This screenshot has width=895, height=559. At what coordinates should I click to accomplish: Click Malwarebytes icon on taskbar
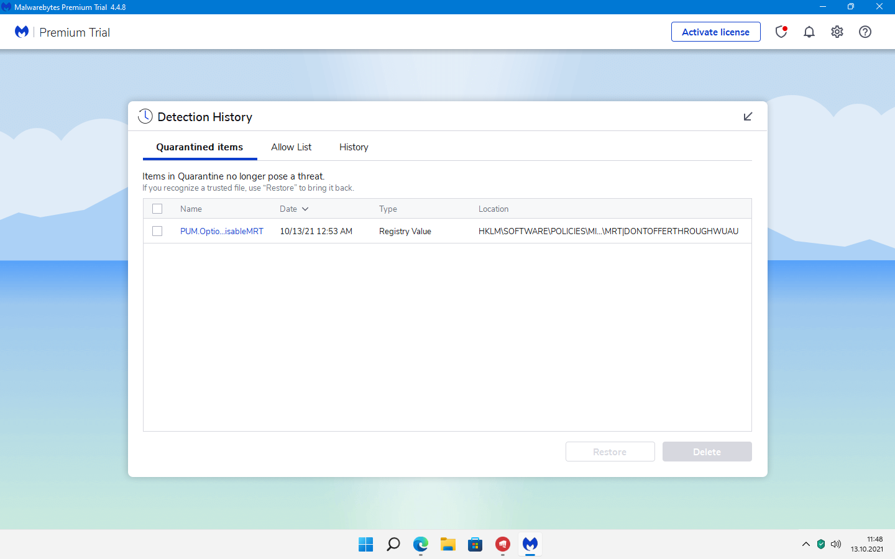click(530, 545)
